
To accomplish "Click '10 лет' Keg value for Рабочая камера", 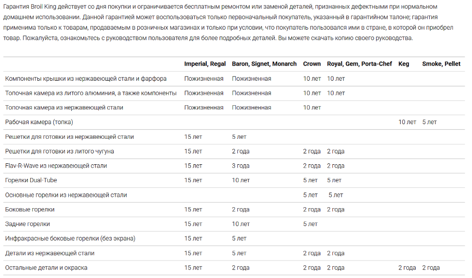I will point(407,122).
